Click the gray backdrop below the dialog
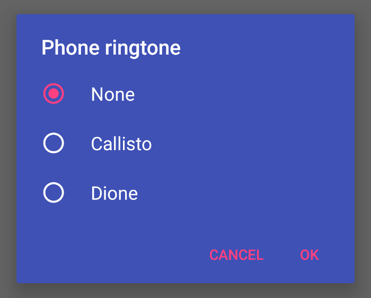 click(x=185, y=291)
